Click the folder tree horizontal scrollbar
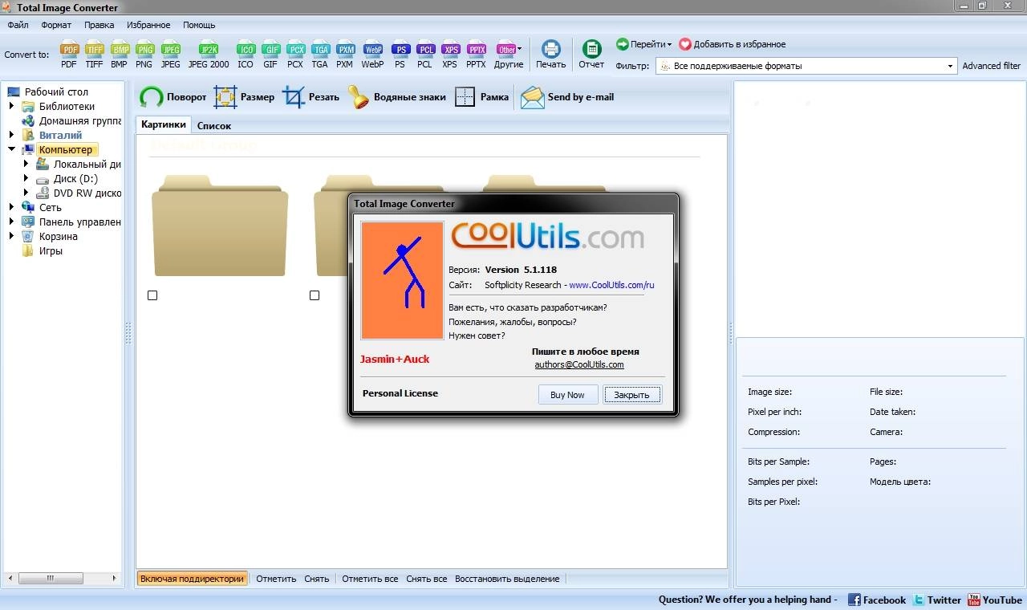1027x610 pixels. tap(62, 578)
